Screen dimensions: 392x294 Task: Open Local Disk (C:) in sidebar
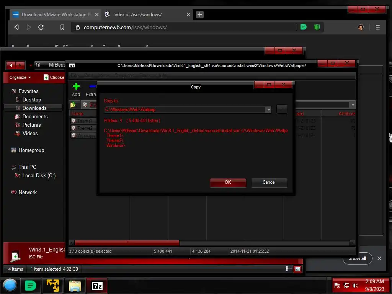[x=39, y=175]
